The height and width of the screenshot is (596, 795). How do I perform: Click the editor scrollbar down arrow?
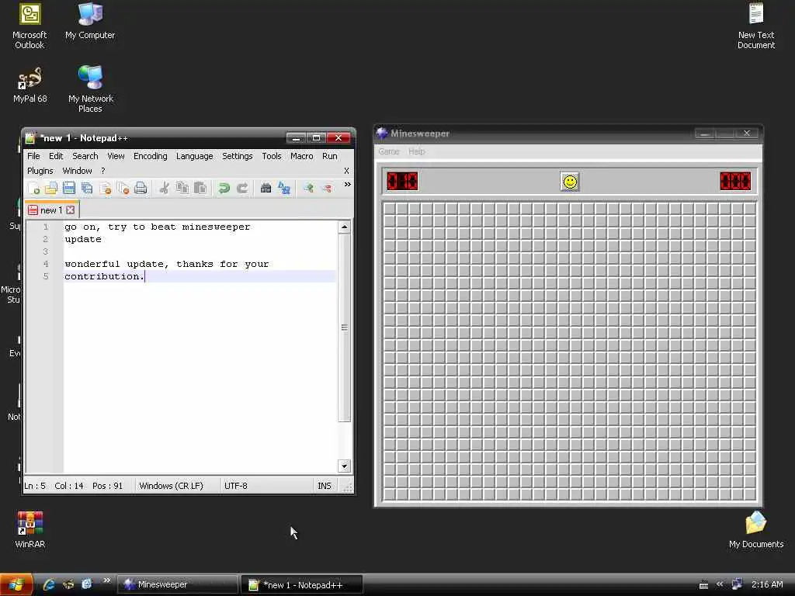344,466
